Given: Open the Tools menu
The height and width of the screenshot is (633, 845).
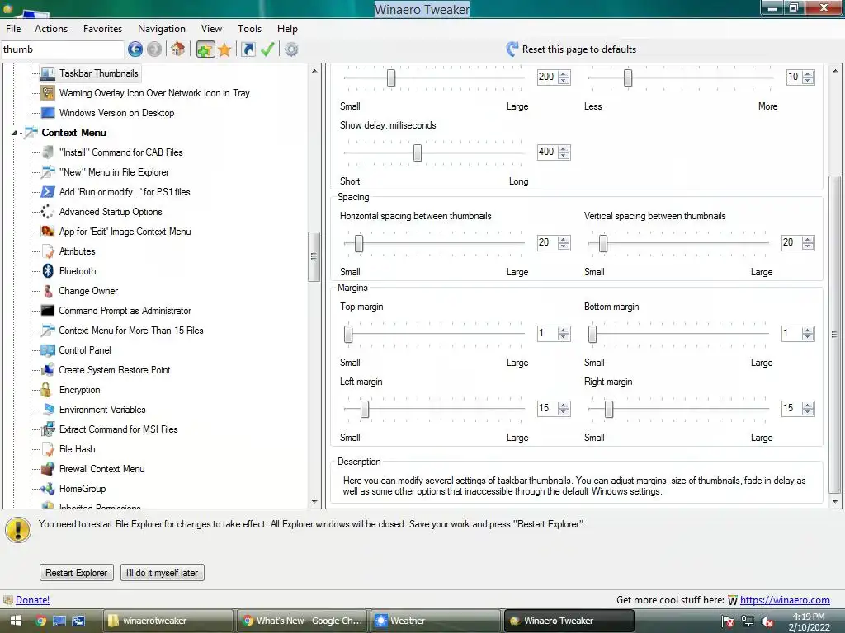Looking at the screenshot, I should point(249,29).
